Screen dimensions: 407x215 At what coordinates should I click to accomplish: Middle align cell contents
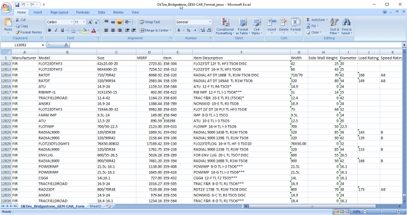pyautogui.click(x=113, y=22)
